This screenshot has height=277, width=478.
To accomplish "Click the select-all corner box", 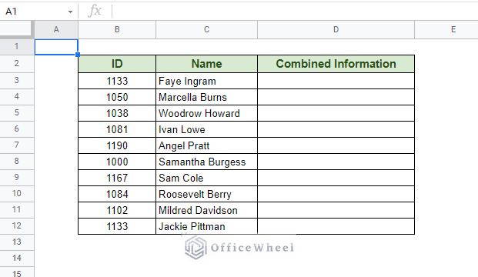I will 15,29.
